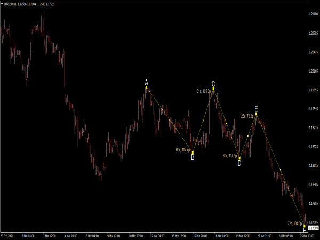Click the '10 Mar 20:00' time label

pos(135,236)
